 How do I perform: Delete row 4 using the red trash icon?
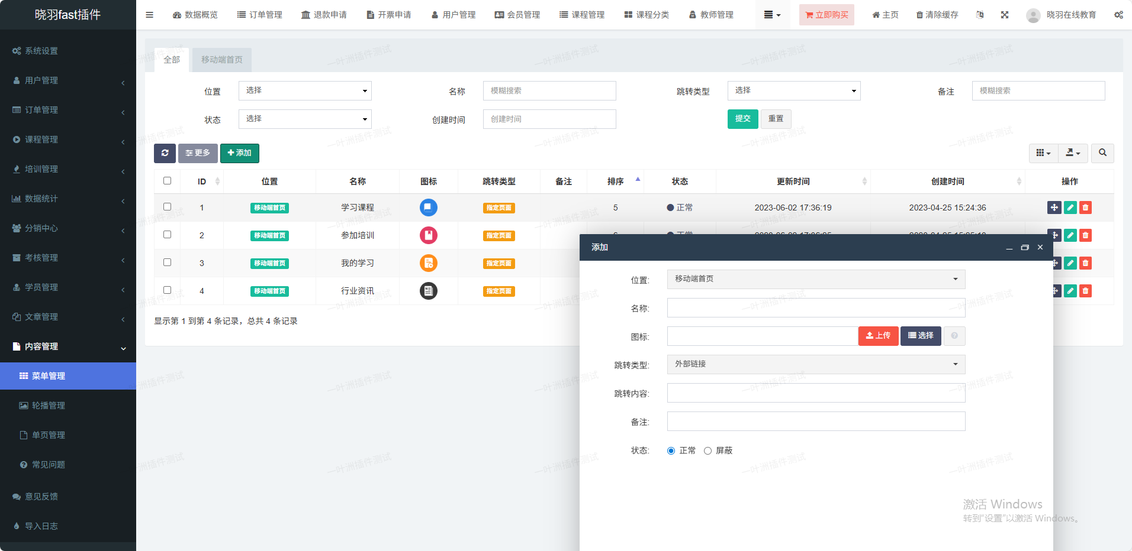tap(1085, 291)
